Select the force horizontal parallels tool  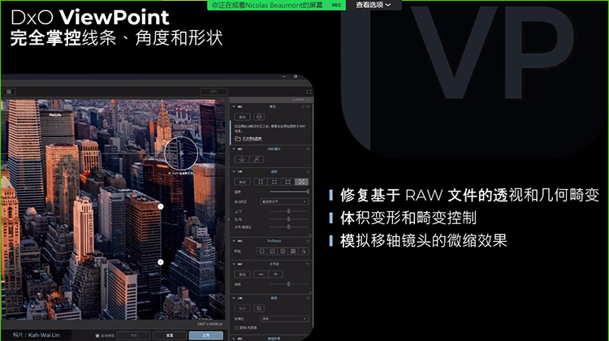[274, 182]
